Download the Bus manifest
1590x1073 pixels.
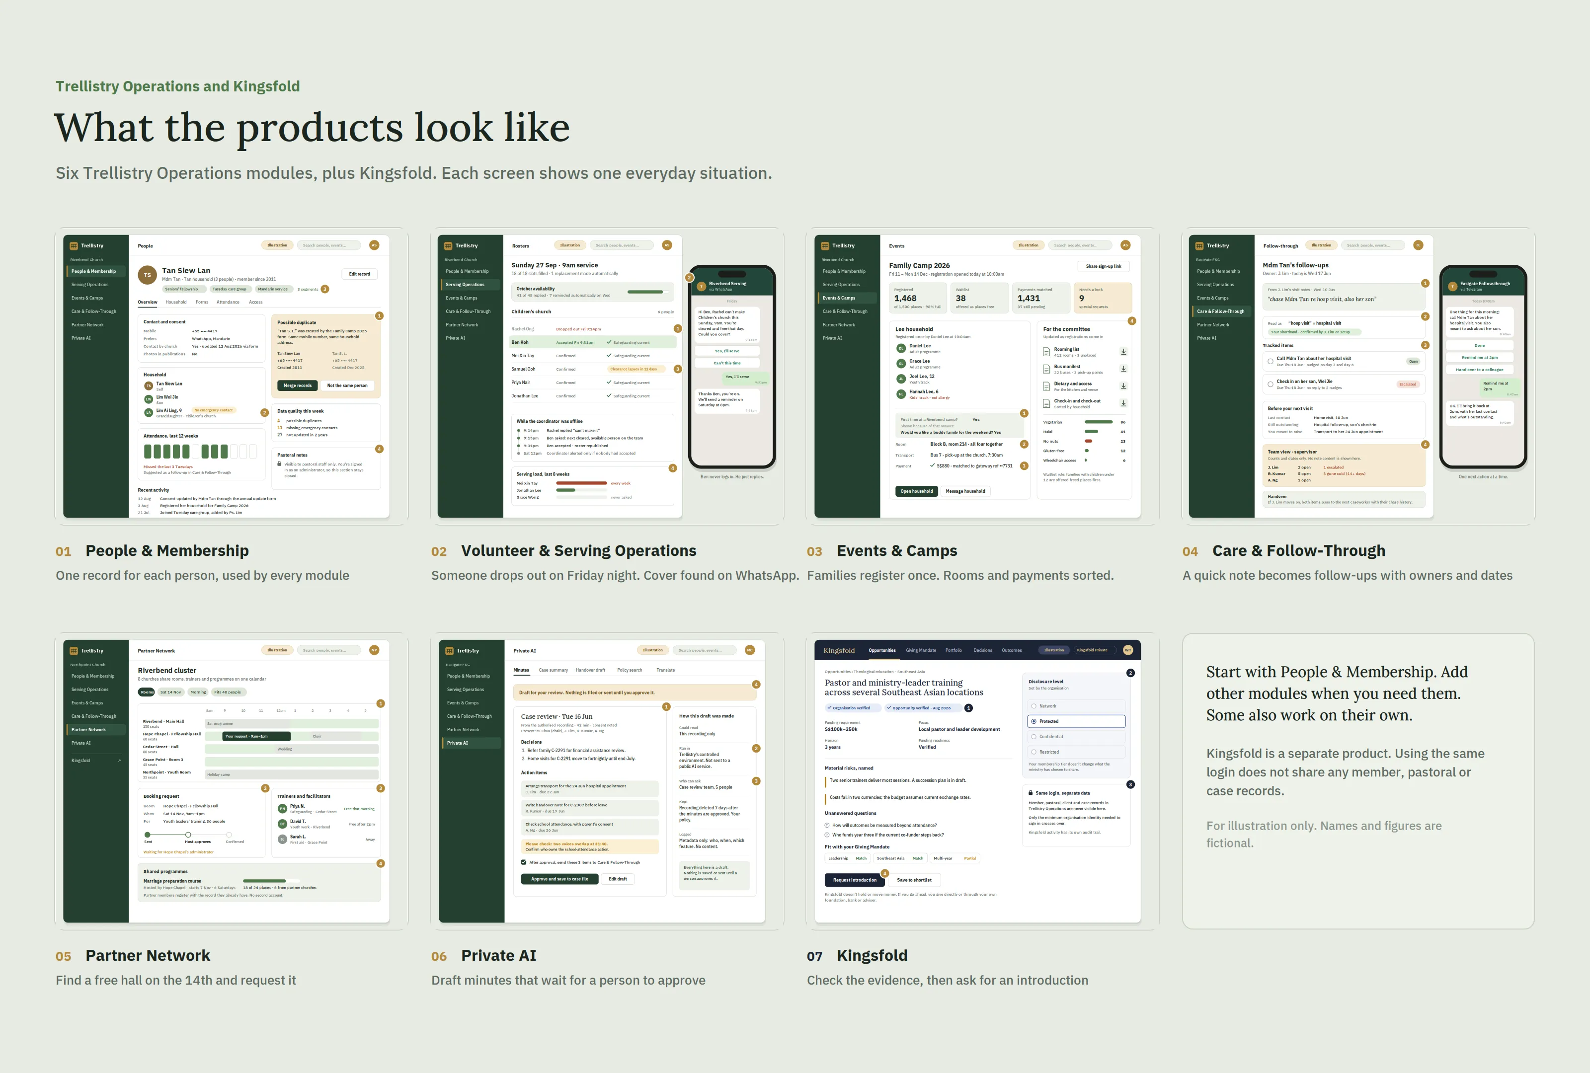1123,369
